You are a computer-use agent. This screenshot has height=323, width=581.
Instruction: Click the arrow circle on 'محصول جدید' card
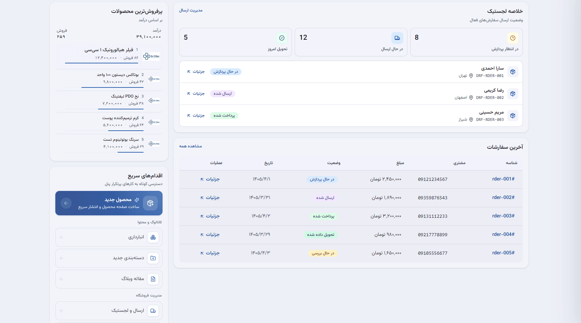tap(66, 203)
